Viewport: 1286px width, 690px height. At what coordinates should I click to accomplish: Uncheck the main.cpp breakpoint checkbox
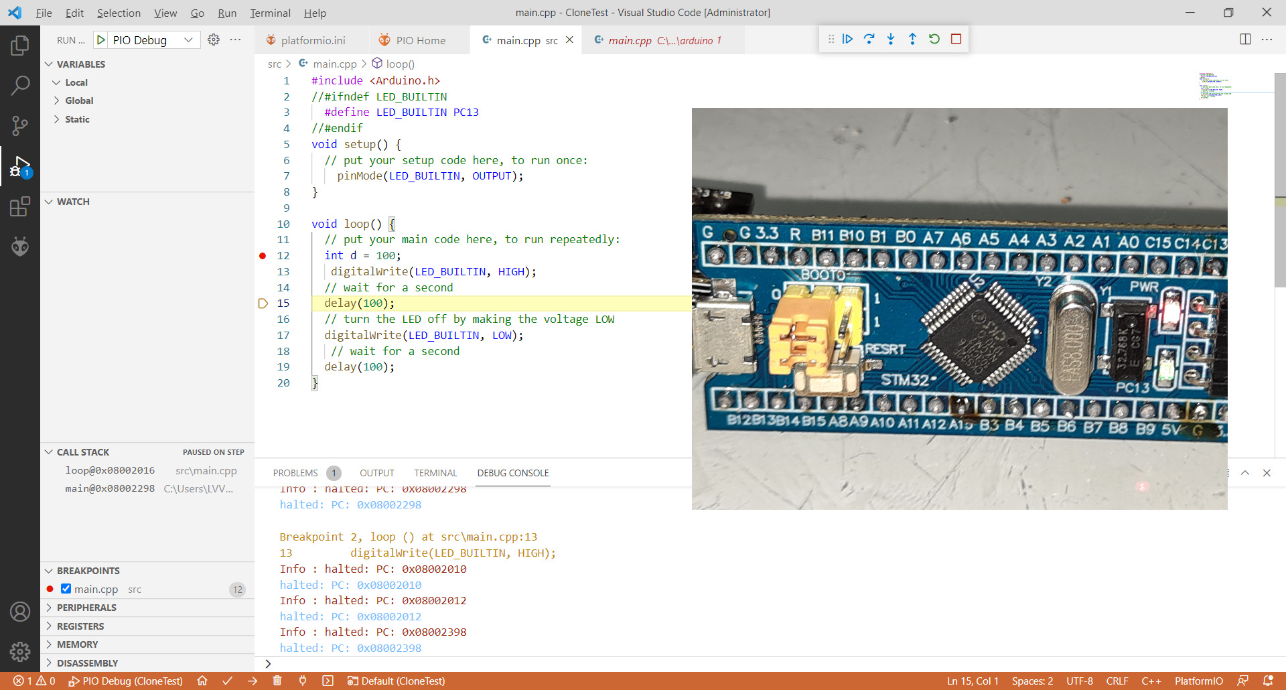tap(66, 589)
